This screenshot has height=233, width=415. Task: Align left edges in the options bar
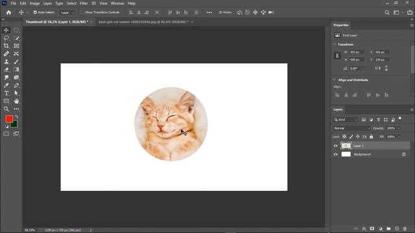coord(131,12)
